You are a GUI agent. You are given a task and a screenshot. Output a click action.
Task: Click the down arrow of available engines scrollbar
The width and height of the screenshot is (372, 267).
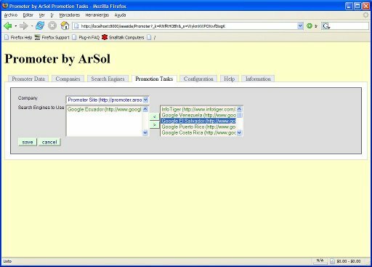pyautogui.click(x=239, y=132)
